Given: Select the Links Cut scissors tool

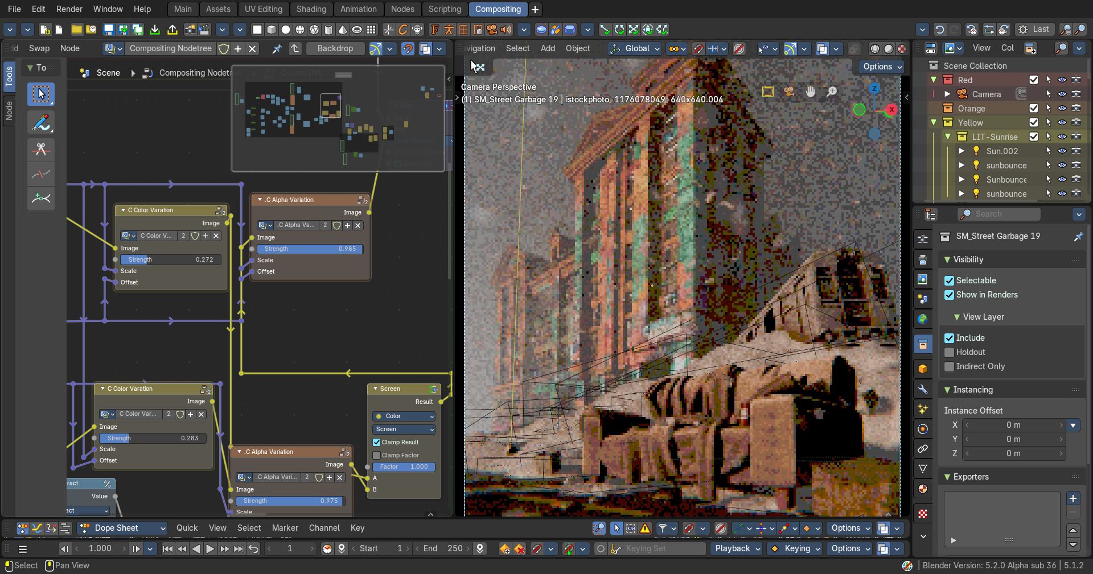Looking at the screenshot, I should (x=41, y=150).
